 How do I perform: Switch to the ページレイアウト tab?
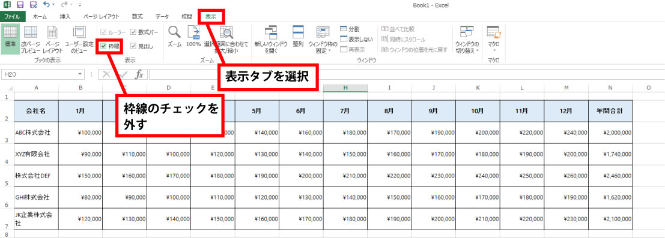click(x=101, y=17)
